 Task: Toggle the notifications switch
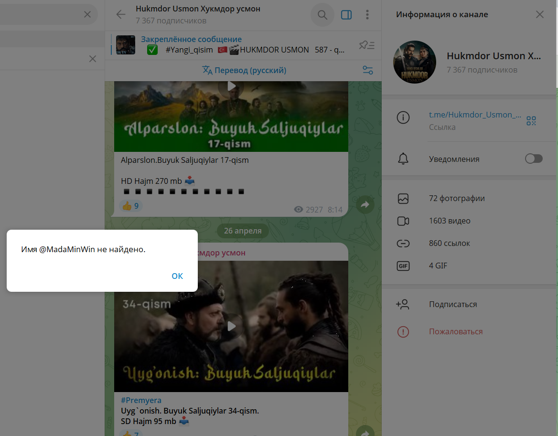tap(534, 159)
